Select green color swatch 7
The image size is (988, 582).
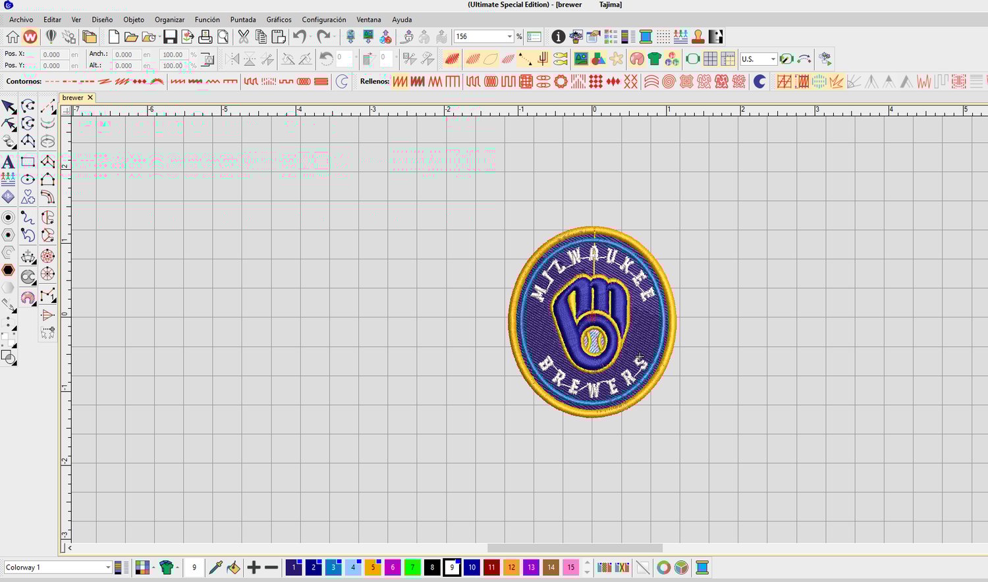pyautogui.click(x=412, y=567)
